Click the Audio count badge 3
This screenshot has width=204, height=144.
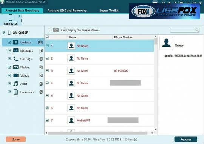pyautogui.click(x=41, y=84)
